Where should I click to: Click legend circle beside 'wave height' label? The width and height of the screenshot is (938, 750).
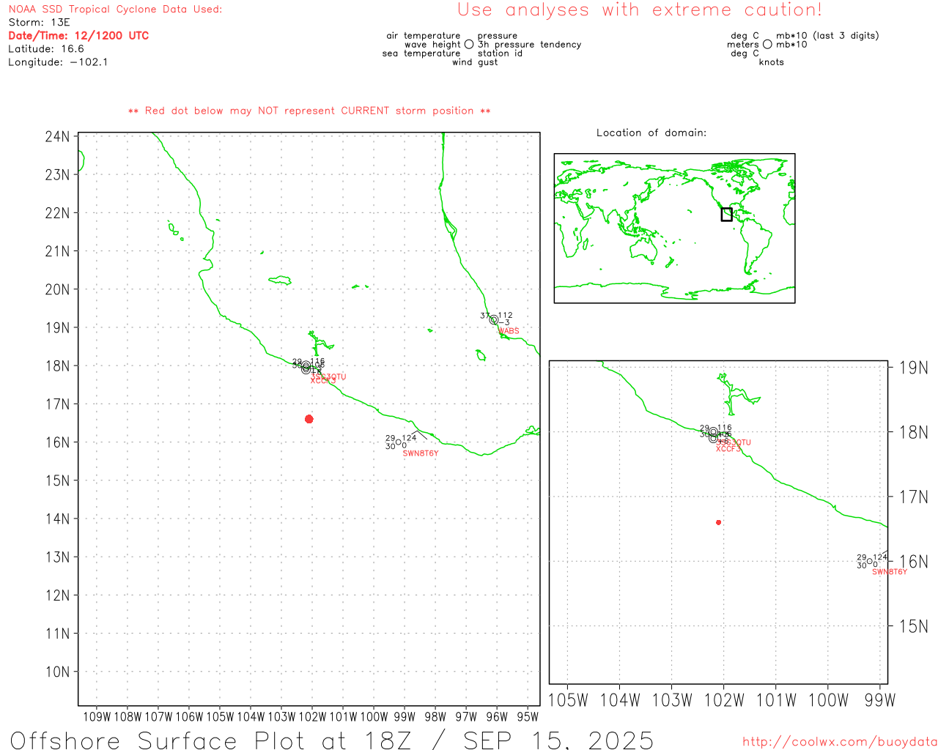click(x=469, y=44)
